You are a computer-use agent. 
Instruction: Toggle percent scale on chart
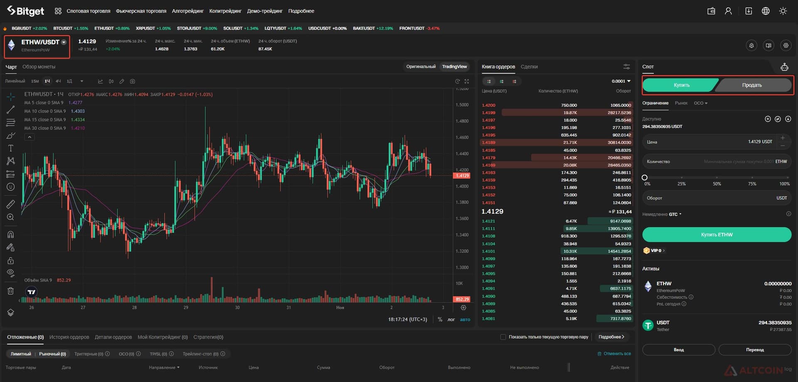point(440,320)
